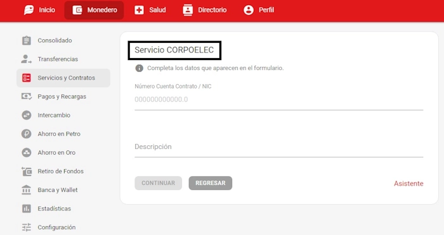This screenshot has width=444, height=235.
Task: Switch to the Perfil tab label
Action: [x=266, y=10]
